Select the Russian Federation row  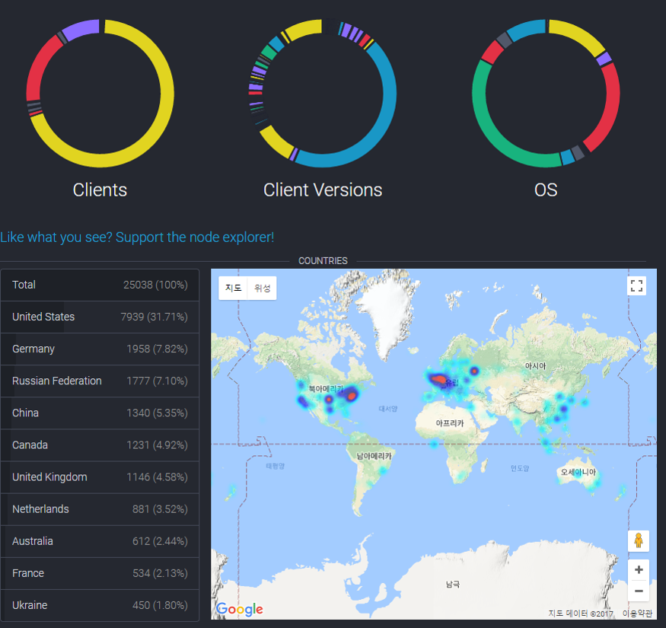(100, 381)
